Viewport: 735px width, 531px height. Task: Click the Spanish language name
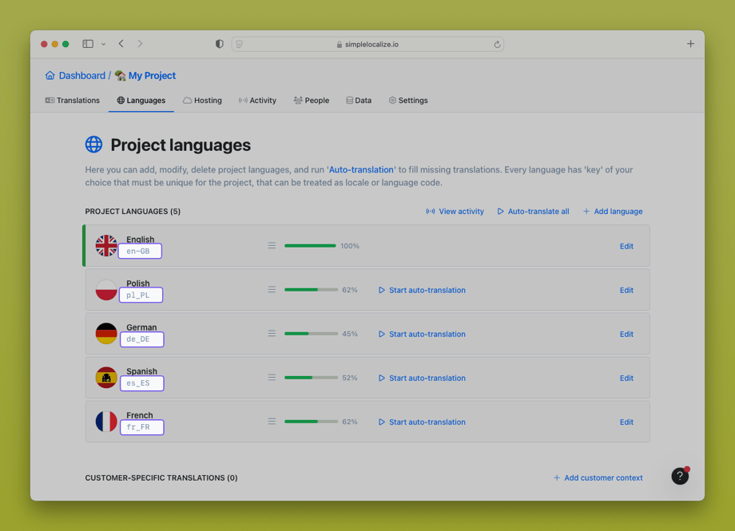pos(141,371)
